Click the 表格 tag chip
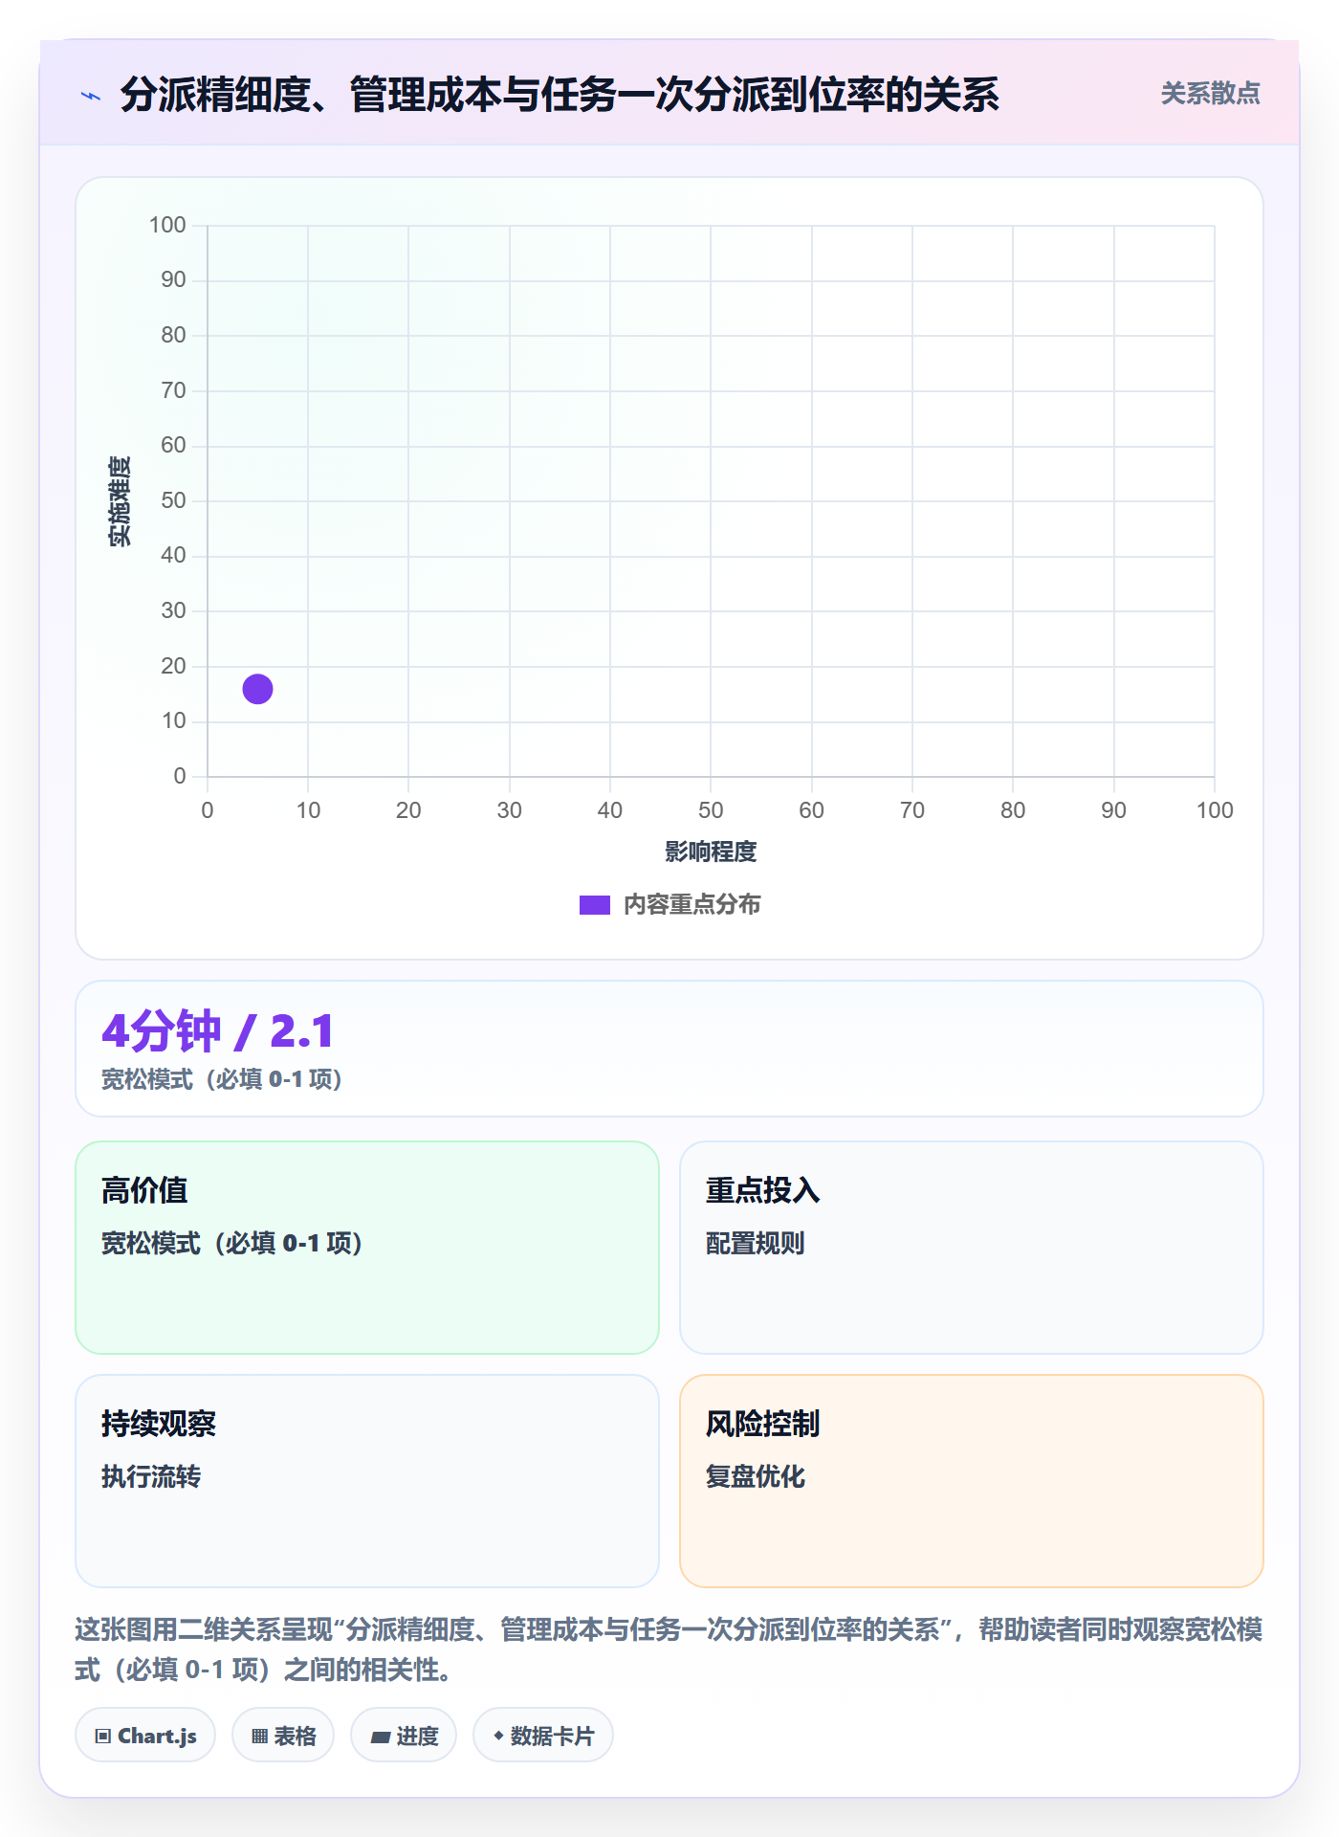This screenshot has width=1339, height=1837. click(283, 1735)
